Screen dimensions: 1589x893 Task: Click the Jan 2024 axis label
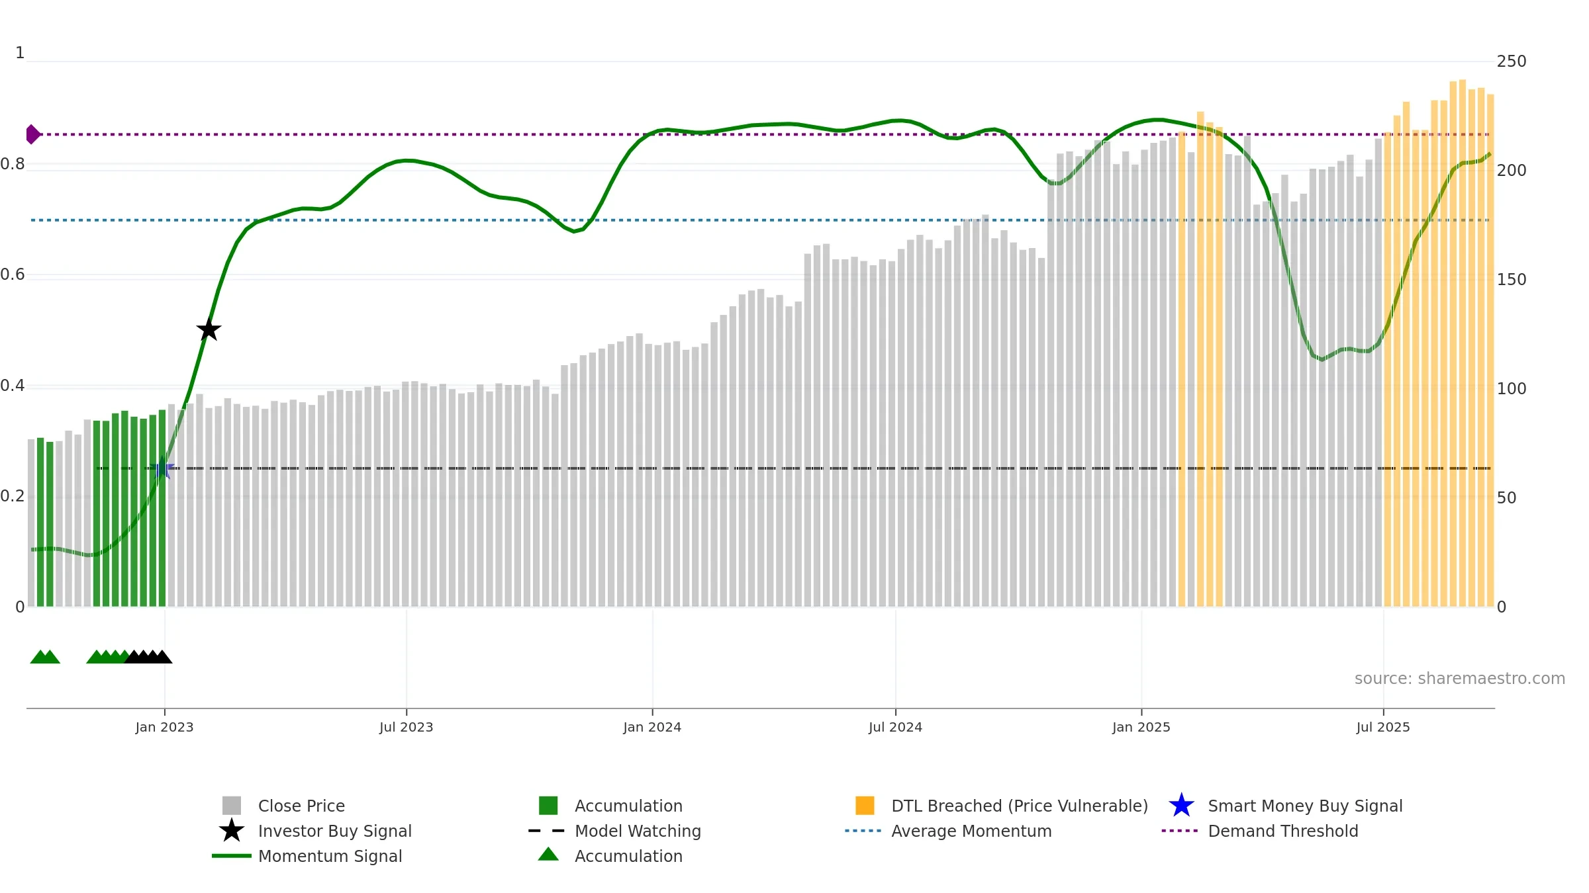652,728
